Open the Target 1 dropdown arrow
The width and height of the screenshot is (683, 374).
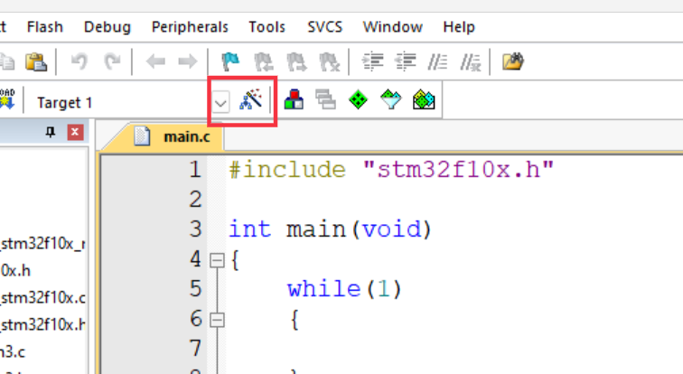click(x=220, y=103)
